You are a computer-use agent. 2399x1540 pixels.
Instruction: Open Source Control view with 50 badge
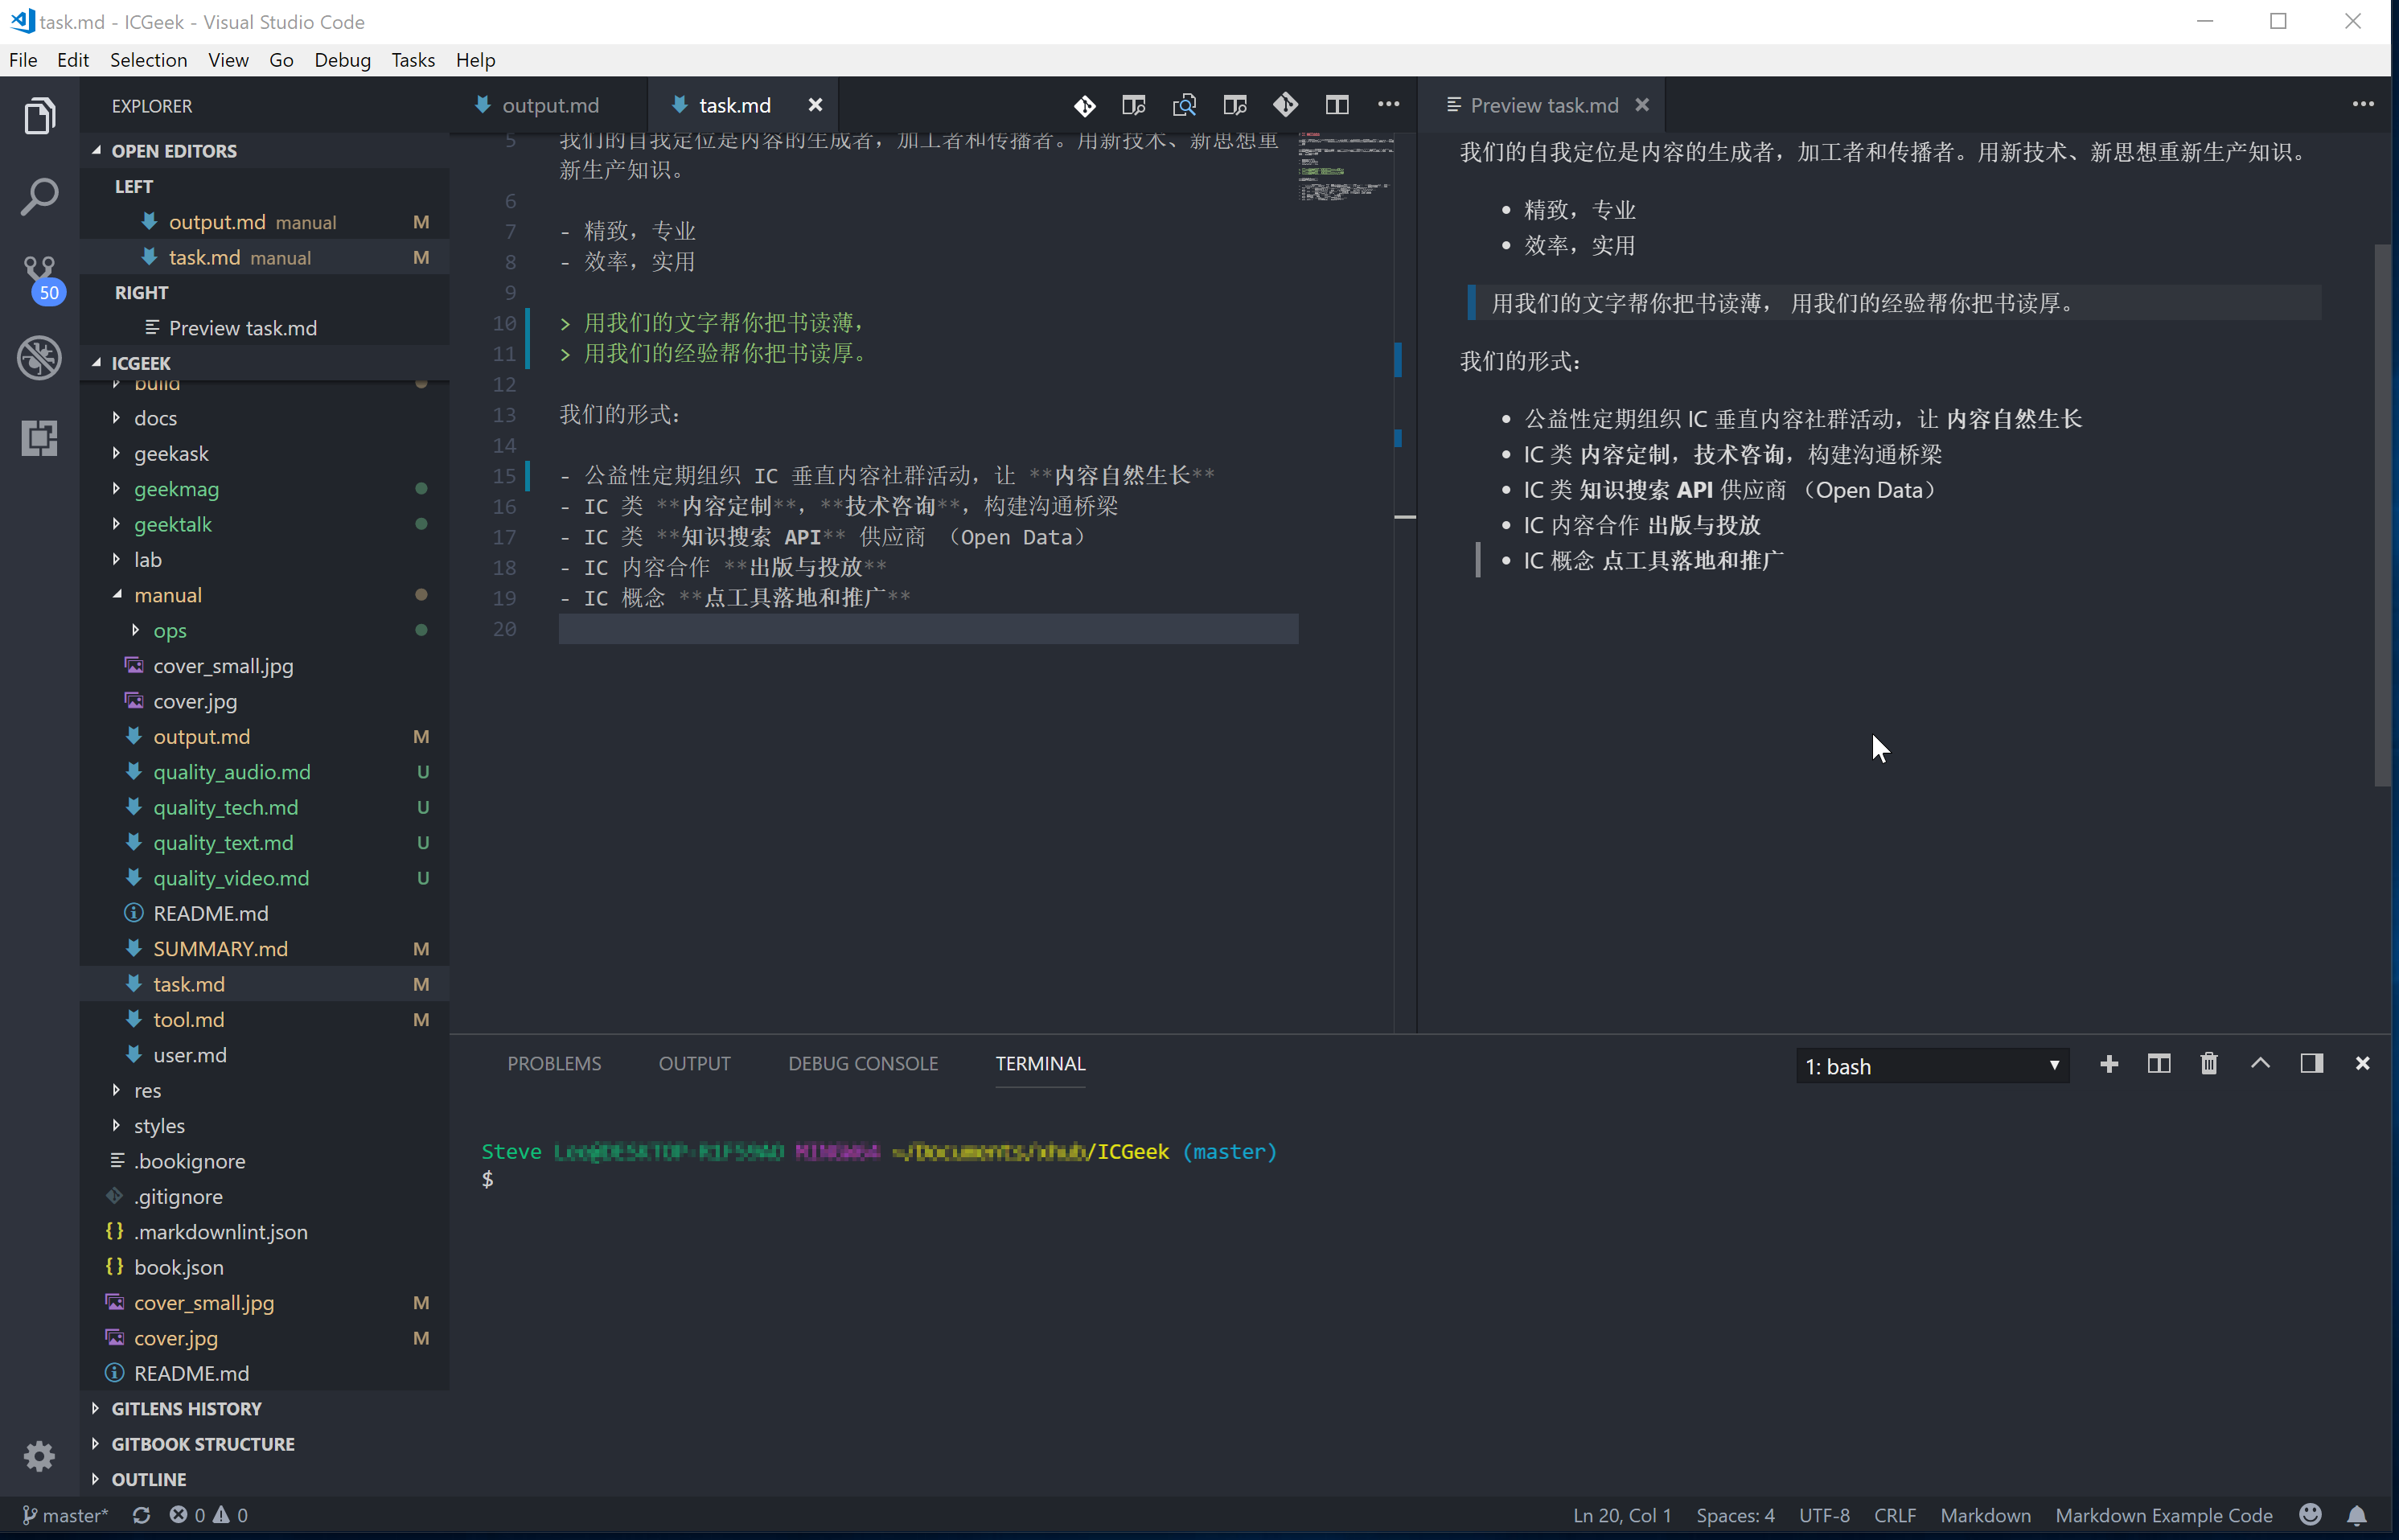coord(40,278)
